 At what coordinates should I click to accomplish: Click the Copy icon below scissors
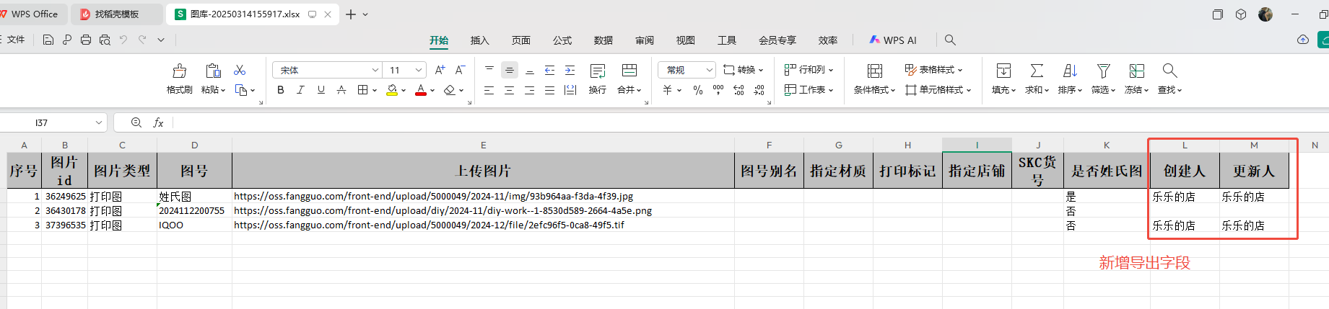241,90
